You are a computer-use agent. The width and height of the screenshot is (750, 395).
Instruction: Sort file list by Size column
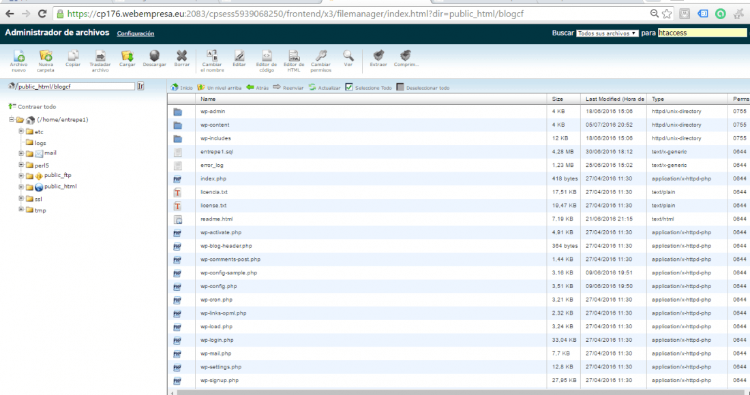[x=563, y=99]
